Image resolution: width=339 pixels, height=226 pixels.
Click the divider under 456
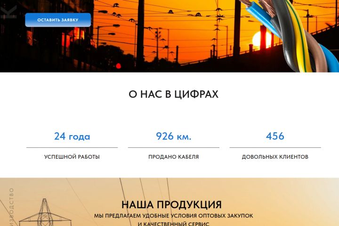tap(275, 148)
